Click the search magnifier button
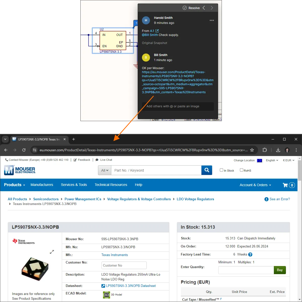This screenshot has width=302, height=302. click(207, 170)
